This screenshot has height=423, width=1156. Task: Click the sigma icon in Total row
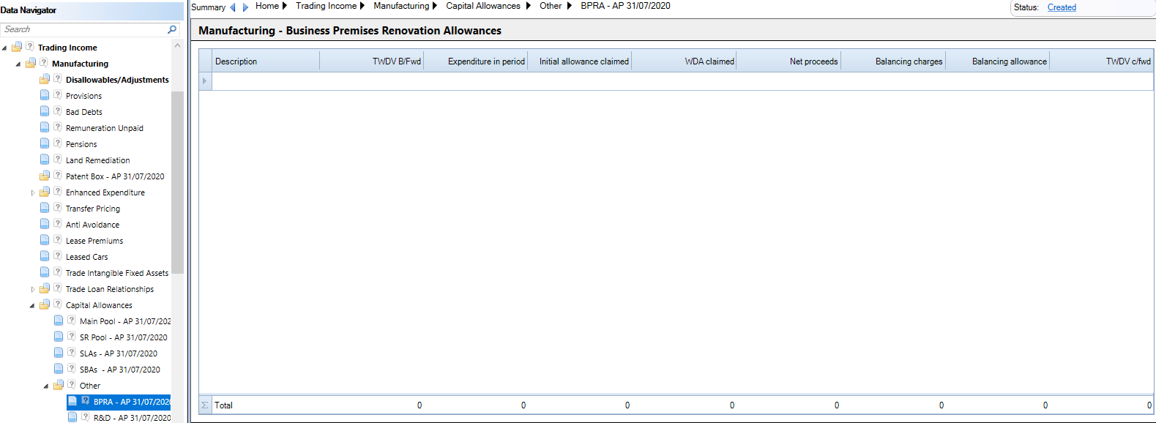pyautogui.click(x=205, y=405)
